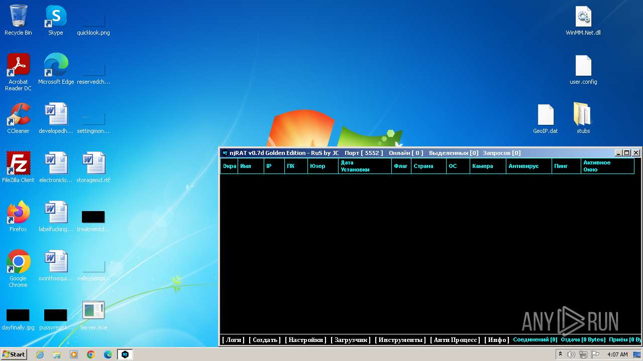
Task: Launch Skype from the desktop
Action: (x=56, y=20)
